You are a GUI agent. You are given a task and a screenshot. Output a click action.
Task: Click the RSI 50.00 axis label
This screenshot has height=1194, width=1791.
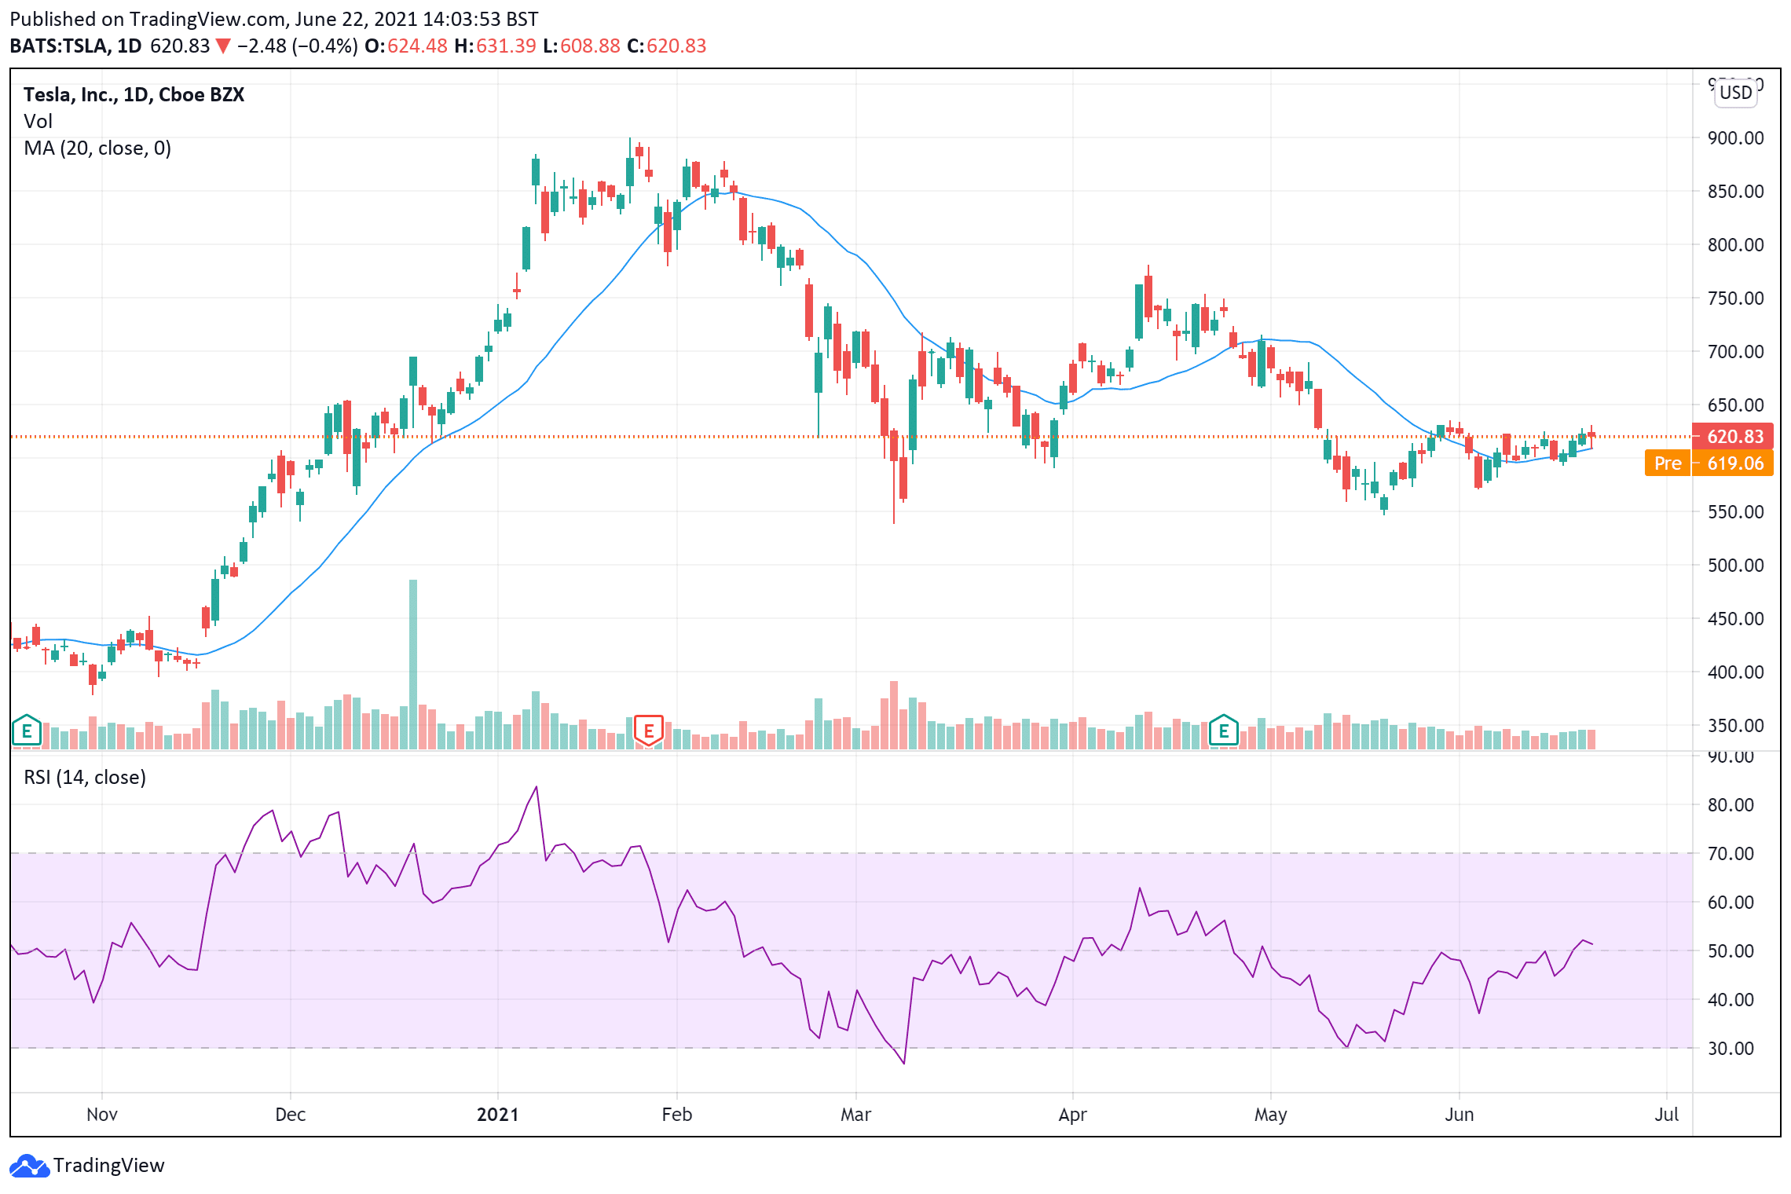[1731, 951]
